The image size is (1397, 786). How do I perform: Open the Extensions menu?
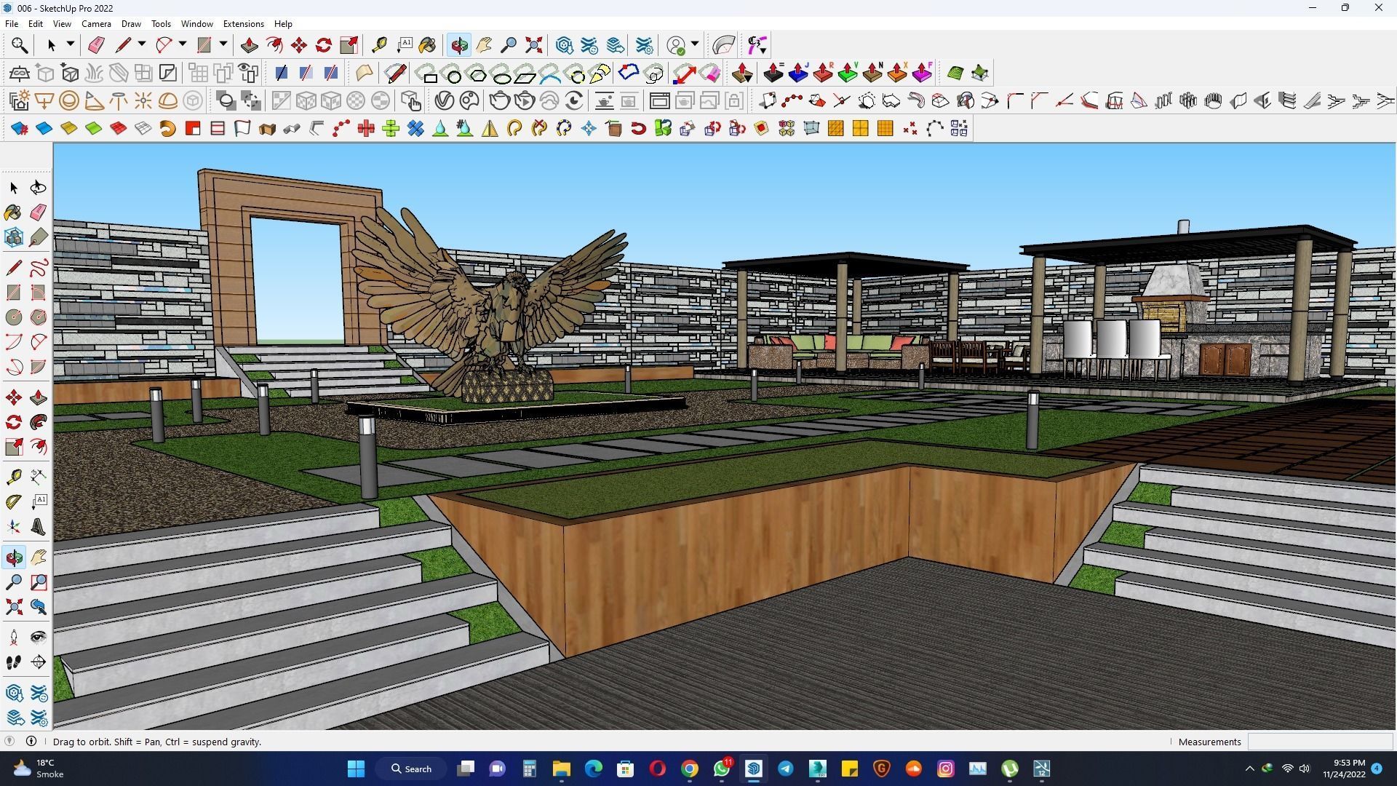point(243,23)
